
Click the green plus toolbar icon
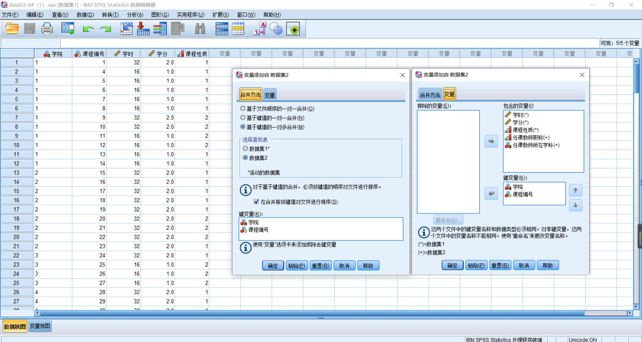[x=293, y=29]
